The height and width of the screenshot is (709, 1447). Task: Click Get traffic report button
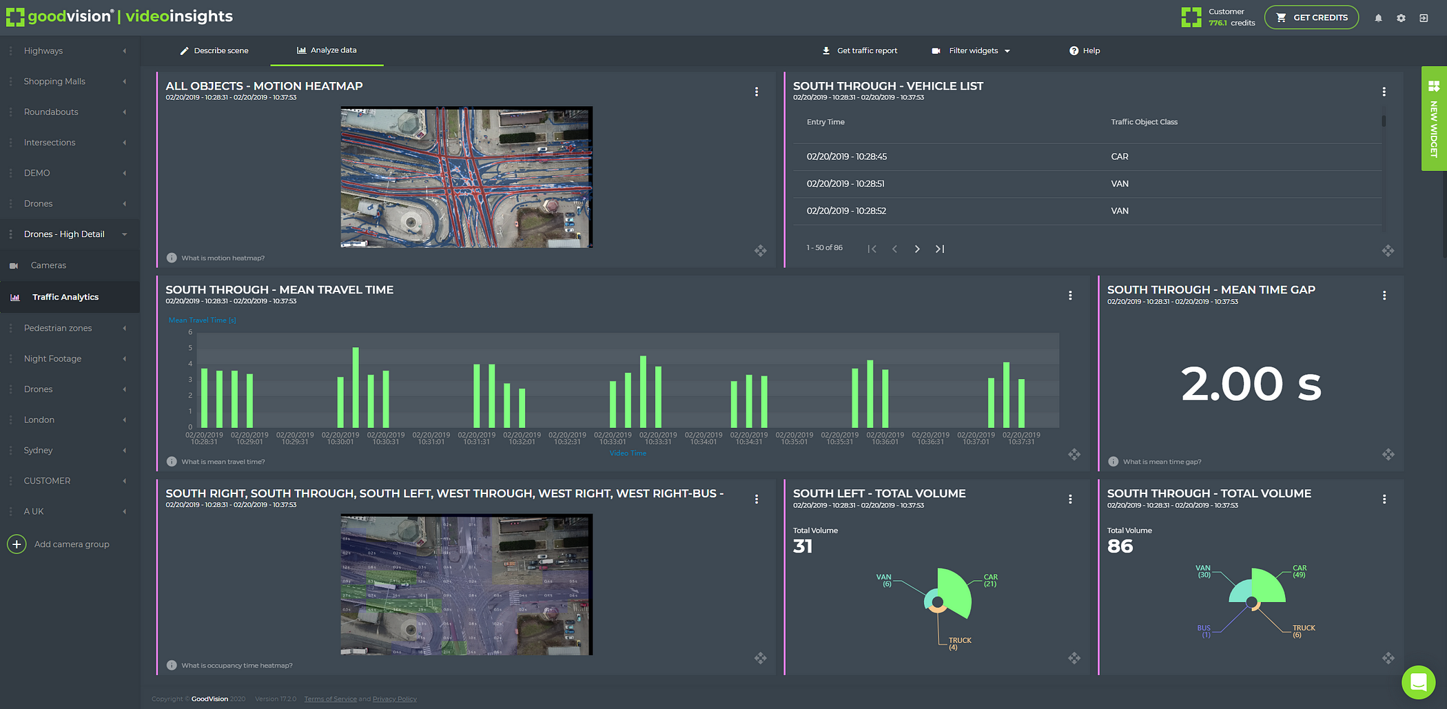(x=860, y=51)
